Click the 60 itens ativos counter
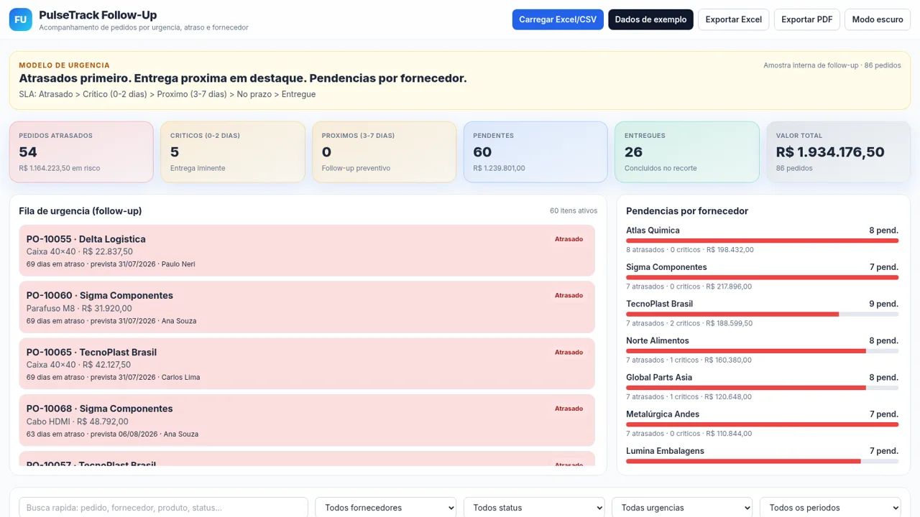Image resolution: width=920 pixels, height=517 pixels. click(574, 211)
